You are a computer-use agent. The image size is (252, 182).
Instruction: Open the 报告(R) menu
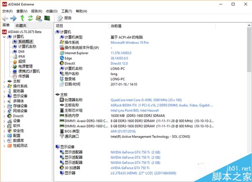point(37,11)
